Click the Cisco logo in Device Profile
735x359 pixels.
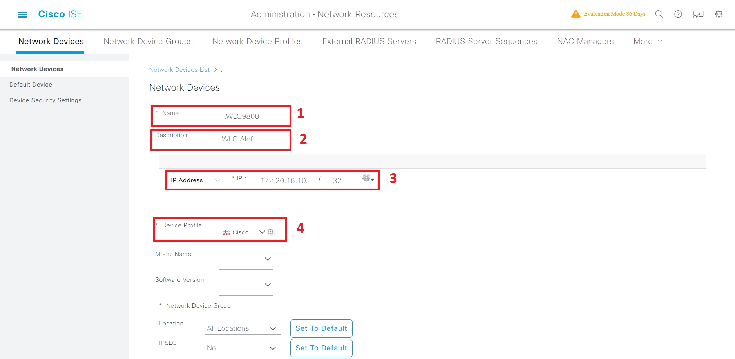[x=227, y=232]
